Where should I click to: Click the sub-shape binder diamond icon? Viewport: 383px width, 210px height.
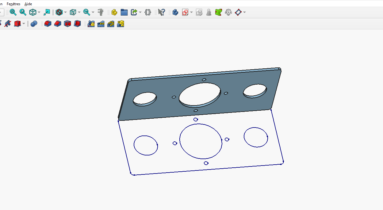click(x=238, y=12)
